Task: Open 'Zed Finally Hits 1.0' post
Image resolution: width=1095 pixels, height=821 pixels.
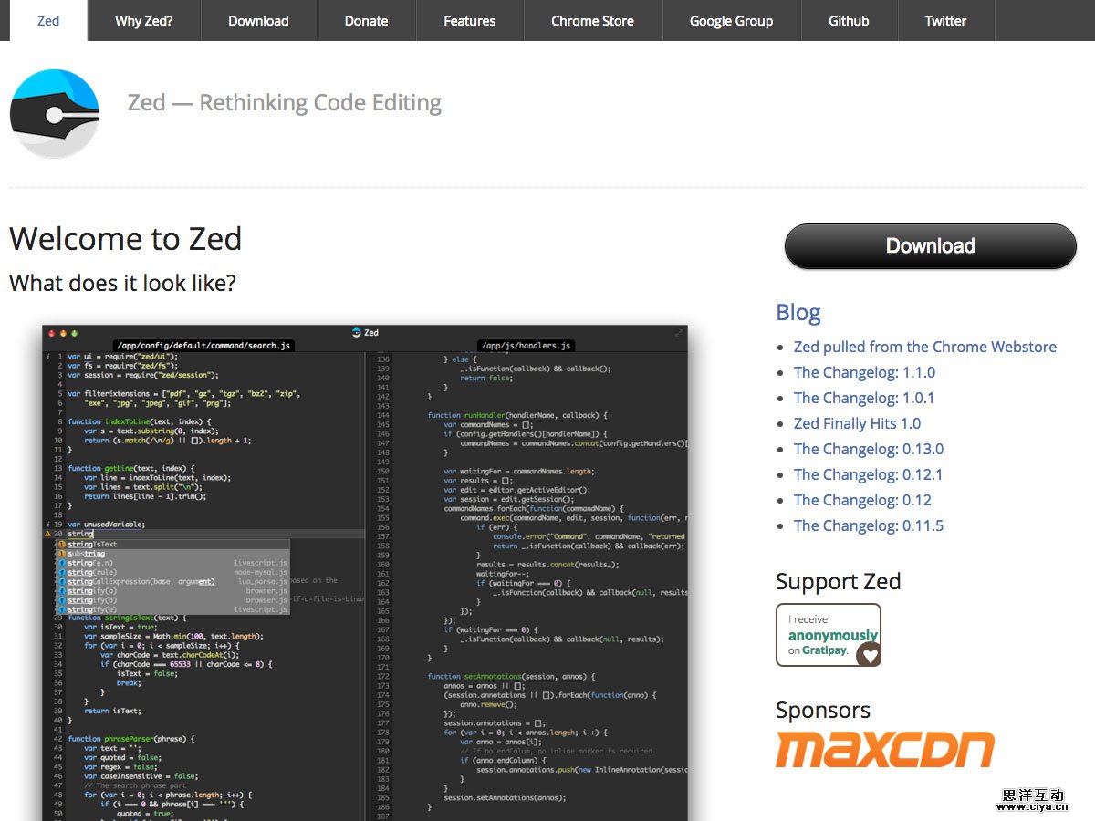Action: (x=857, y=423)
